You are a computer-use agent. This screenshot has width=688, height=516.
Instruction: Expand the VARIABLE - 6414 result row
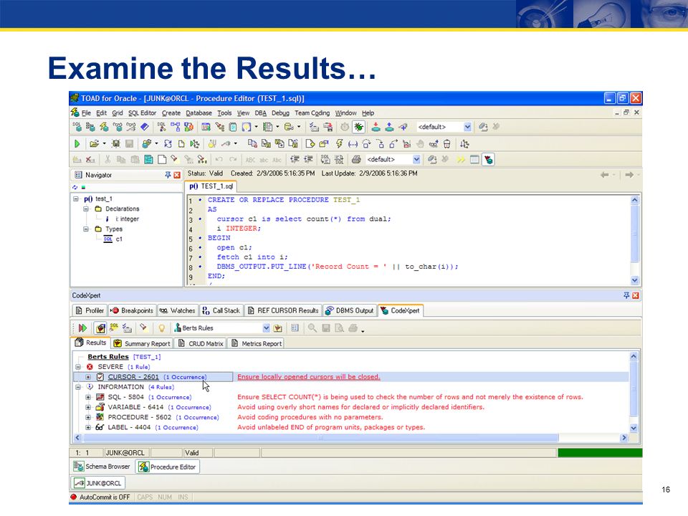[88, 407]
